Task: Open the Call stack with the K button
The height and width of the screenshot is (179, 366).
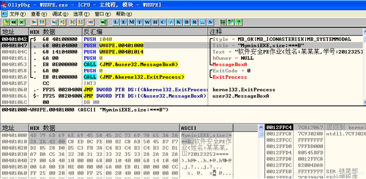Action: pos(179,22)
